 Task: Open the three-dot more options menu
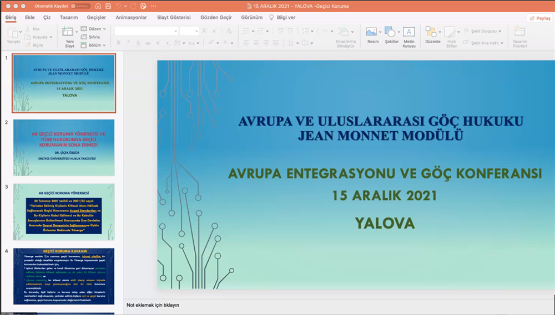153,6
